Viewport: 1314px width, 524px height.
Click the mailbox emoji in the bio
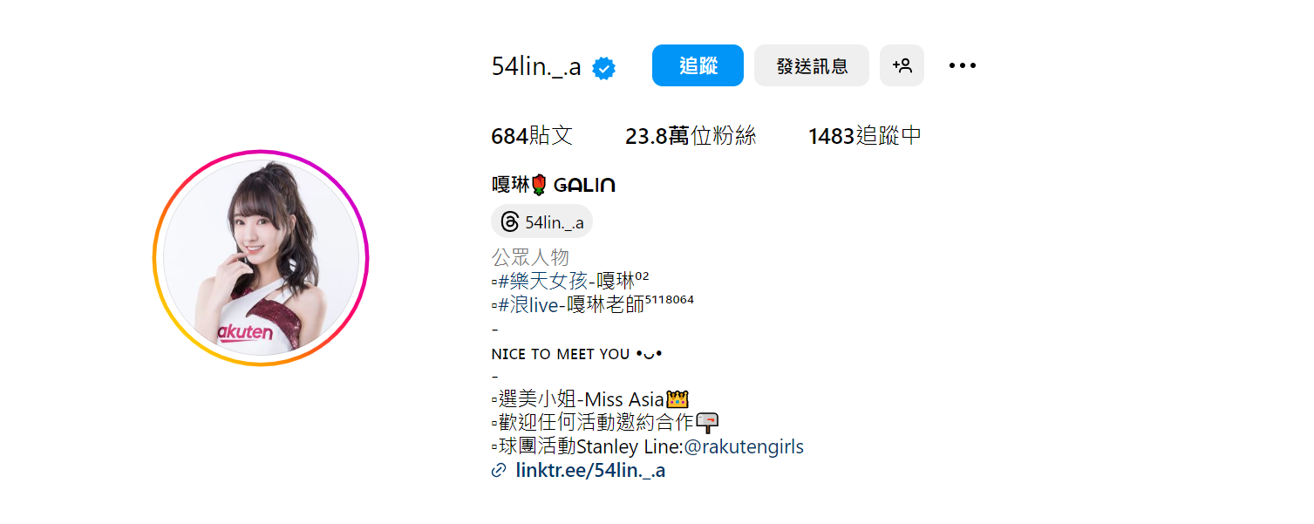pyautogui.click(x=708, y=423)
